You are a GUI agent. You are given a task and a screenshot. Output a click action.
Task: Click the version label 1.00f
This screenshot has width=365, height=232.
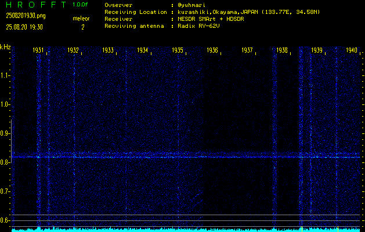[x=80, y=5]
